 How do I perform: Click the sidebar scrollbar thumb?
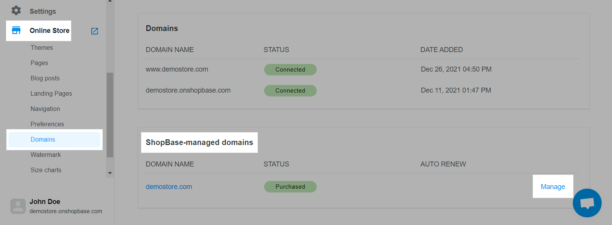coord(110,115)
